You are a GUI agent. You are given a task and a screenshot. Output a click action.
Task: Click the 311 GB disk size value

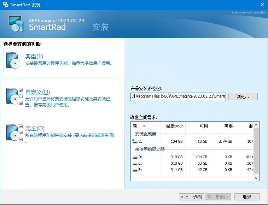coord(176,170)
